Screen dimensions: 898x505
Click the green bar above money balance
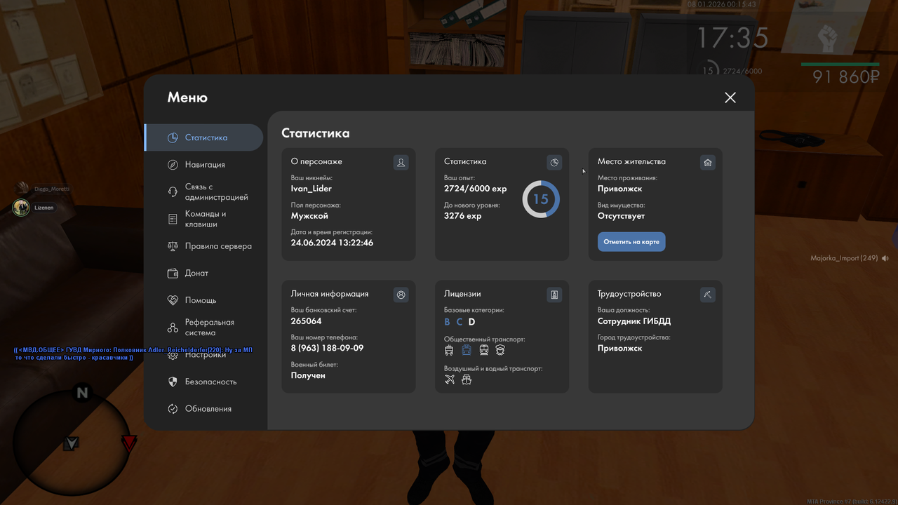tap(840, 65)
